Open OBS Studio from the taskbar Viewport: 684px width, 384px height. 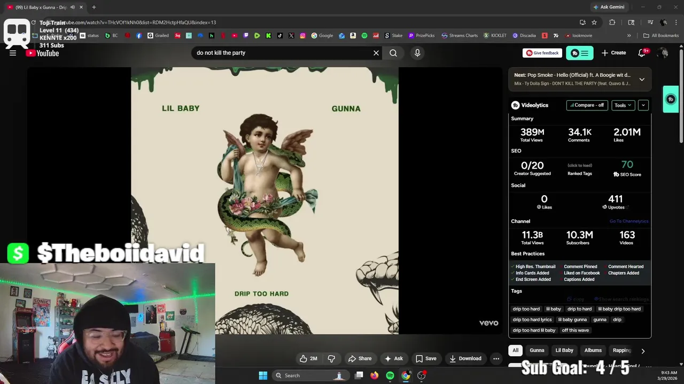tap(422, 375)
